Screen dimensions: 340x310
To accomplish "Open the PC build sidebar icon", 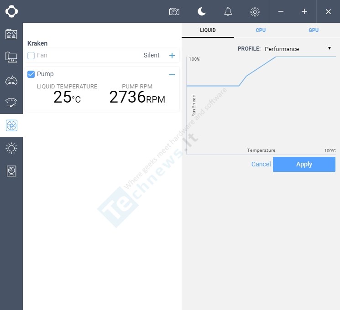I will click(11, 57).
